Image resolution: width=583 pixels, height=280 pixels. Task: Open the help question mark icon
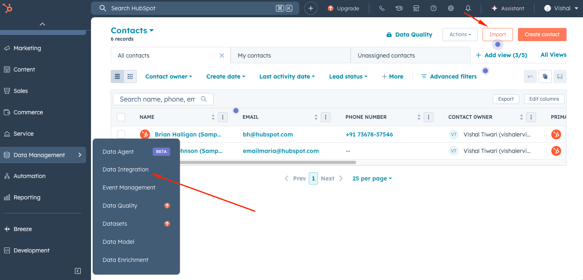[x=434, y=8]
